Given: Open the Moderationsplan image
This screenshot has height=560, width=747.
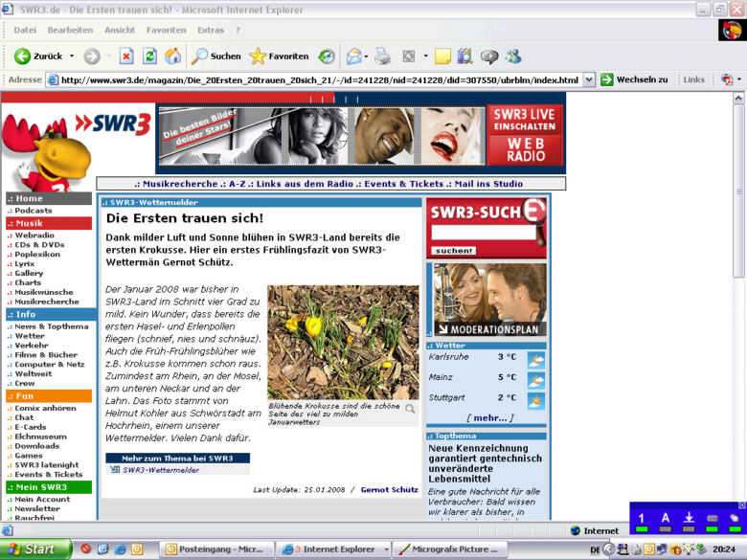Looking at the screenshot, I should (489, 300).
